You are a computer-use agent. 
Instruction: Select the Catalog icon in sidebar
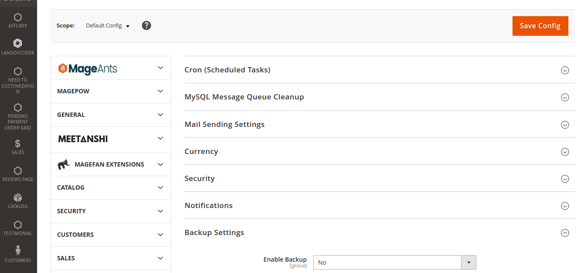18,198
